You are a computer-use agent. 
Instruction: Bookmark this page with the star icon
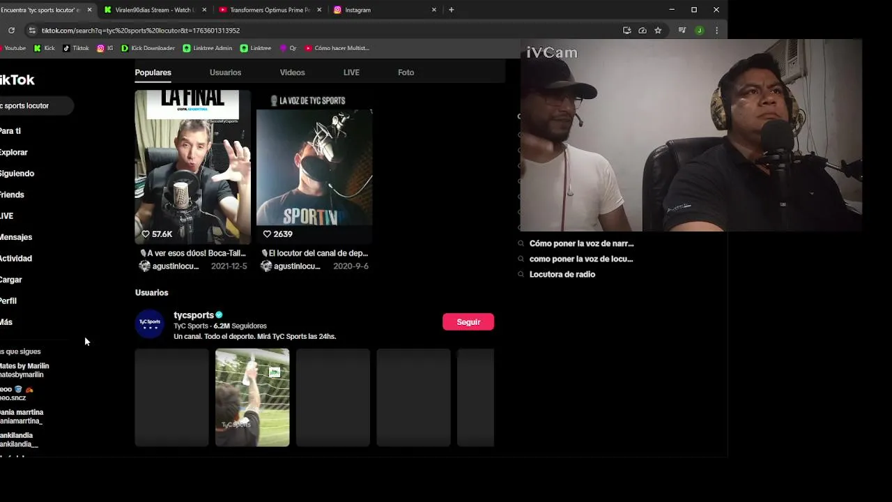(658, 30)
